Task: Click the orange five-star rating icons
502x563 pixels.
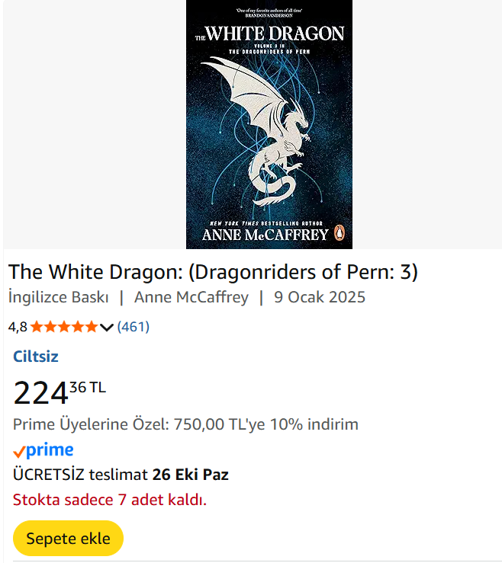Action: click(64, 327)
